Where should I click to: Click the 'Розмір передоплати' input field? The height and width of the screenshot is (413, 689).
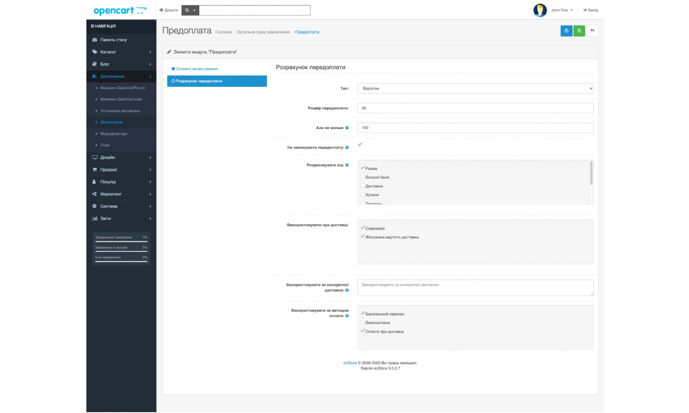tap(475, 108)
